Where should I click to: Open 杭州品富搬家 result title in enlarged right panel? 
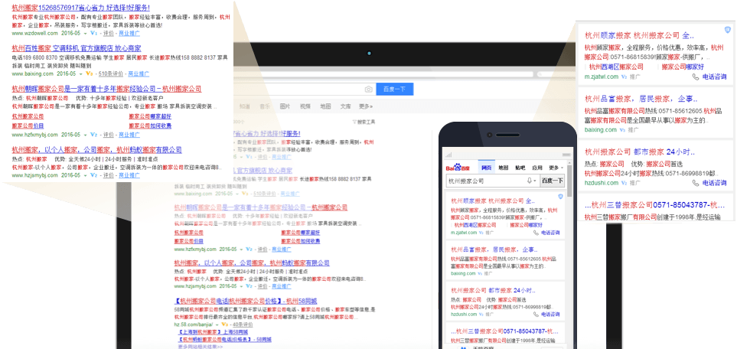[x=641, y=99]
